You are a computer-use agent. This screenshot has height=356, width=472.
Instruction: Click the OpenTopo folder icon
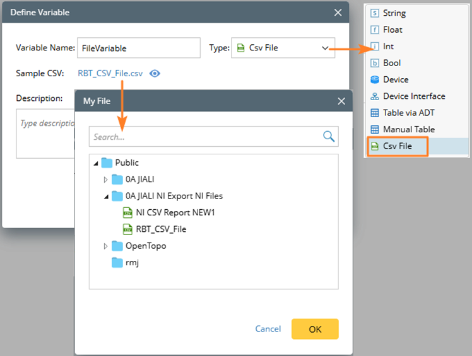[x=117, y=246]
